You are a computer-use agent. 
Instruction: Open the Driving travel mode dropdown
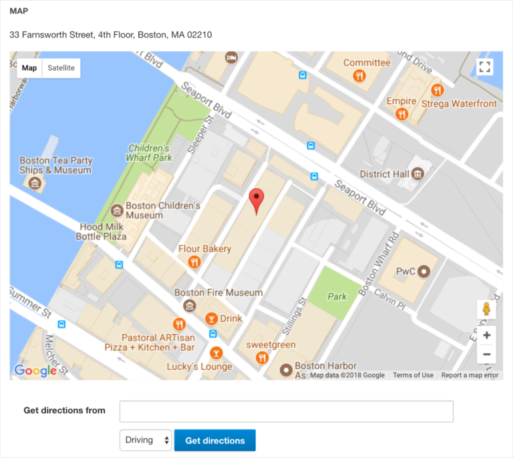(146, 440)
